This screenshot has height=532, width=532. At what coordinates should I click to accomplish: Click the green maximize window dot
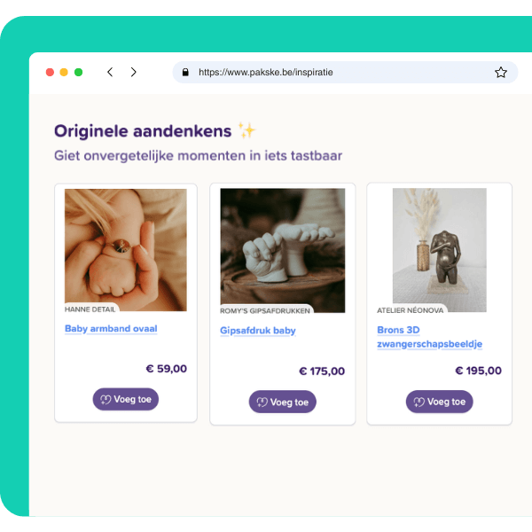pyautogui.click(x=78, y=72)
